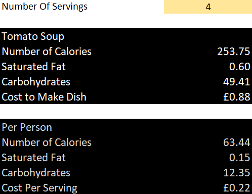Select the £0.88 cost value

click(237, 97)
